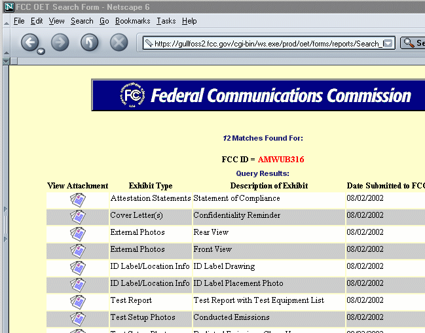Open the URL history dropdown arrow
The width and height of the screenshot is (425, 333).
(x=388, y=44)
